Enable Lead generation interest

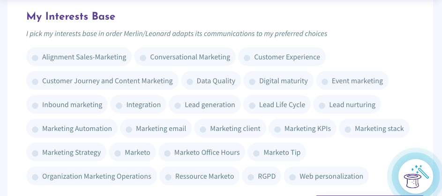(205, 105)
